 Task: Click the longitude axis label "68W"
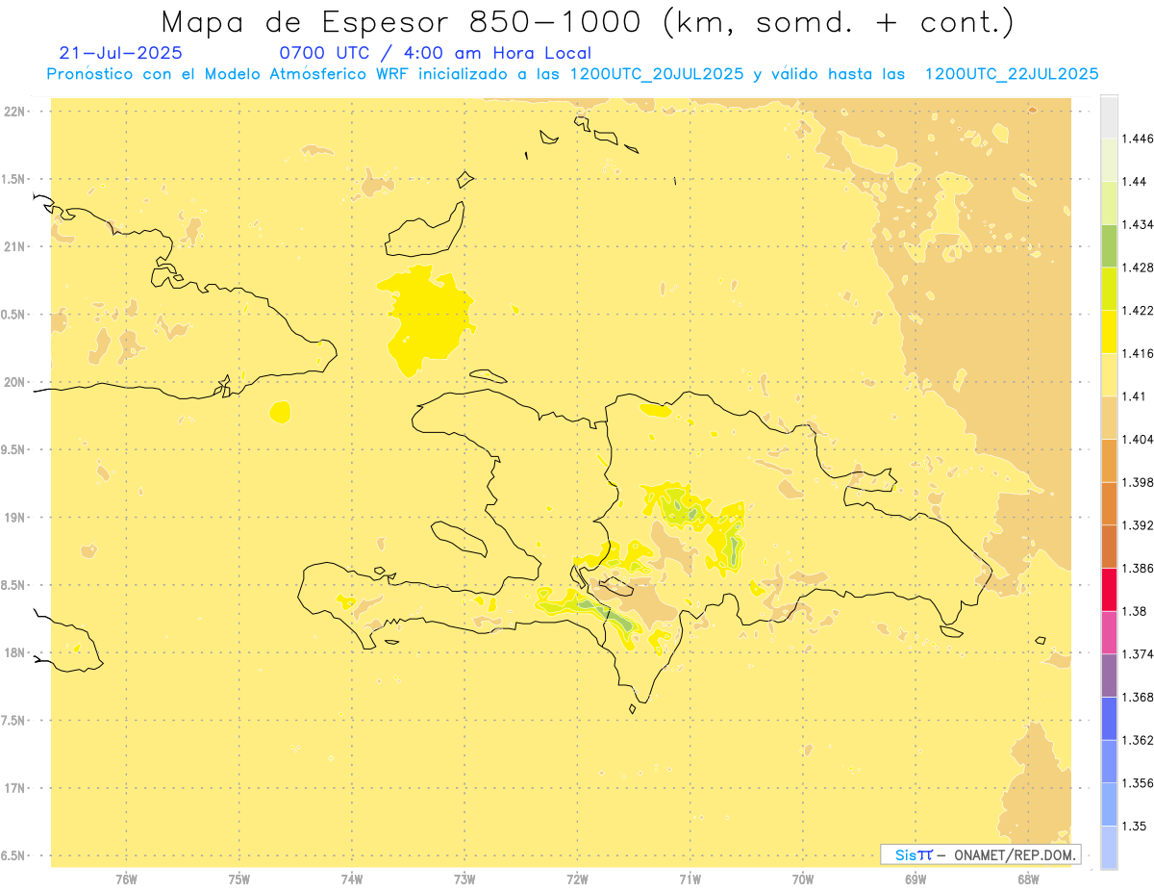(1028, 879)
